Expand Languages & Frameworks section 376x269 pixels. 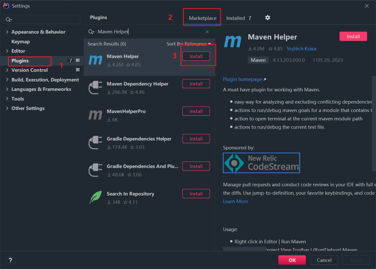pos(7,89)
